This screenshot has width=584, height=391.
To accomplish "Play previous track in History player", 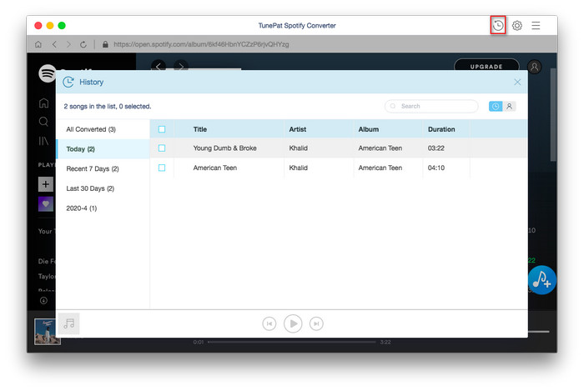I will [x=269, y=323].
